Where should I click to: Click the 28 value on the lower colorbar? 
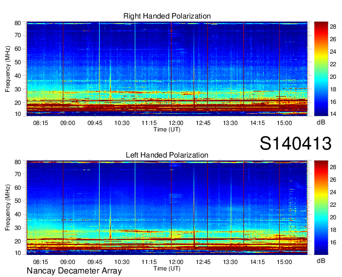click(333, 167)
